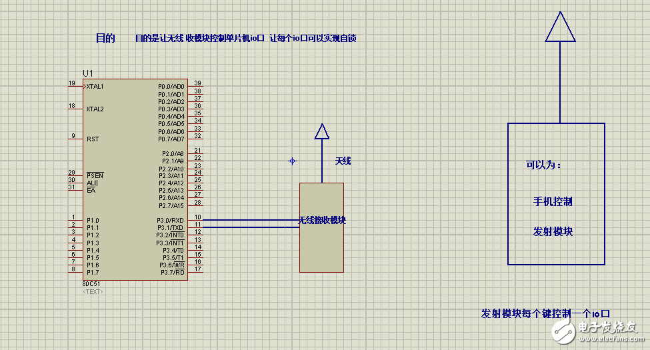Select the 发射模块每个键控制一个io口 caption
This screenshot has height=350, width=650.
pyautogui.click(x=545, y=313)
